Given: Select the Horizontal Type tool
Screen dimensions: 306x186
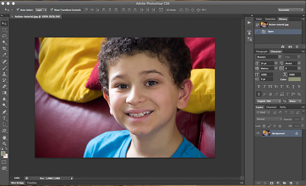Looking at the screenshot, I should point(4,118).
